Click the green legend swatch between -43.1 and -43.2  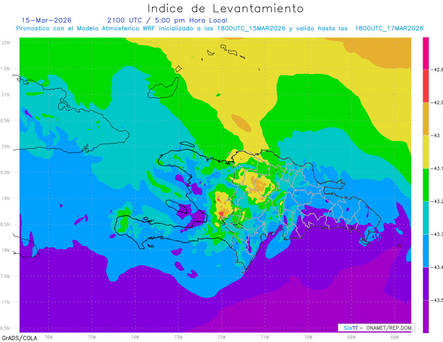click(x=426, y=185)
